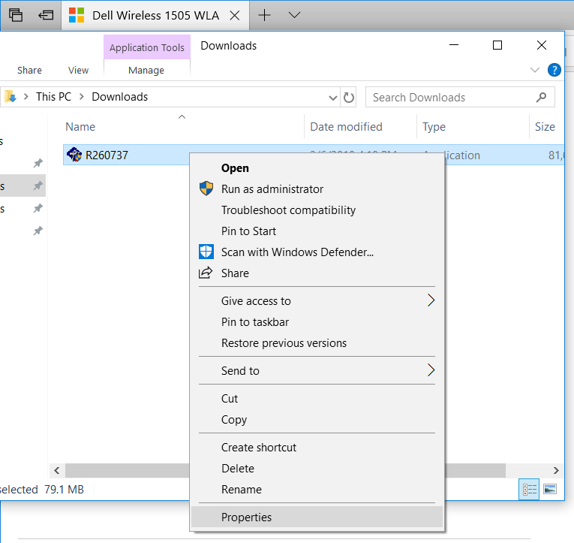Open the View ribbon tab
The image size is (574, 543).
78,70
